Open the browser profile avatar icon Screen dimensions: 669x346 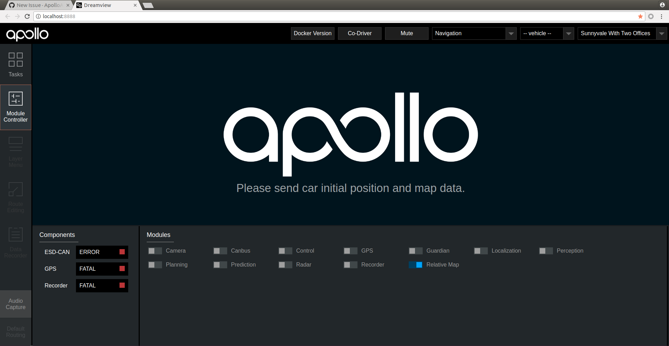click(662, 5)
